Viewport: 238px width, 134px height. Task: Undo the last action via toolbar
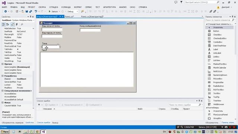[36, 12]
